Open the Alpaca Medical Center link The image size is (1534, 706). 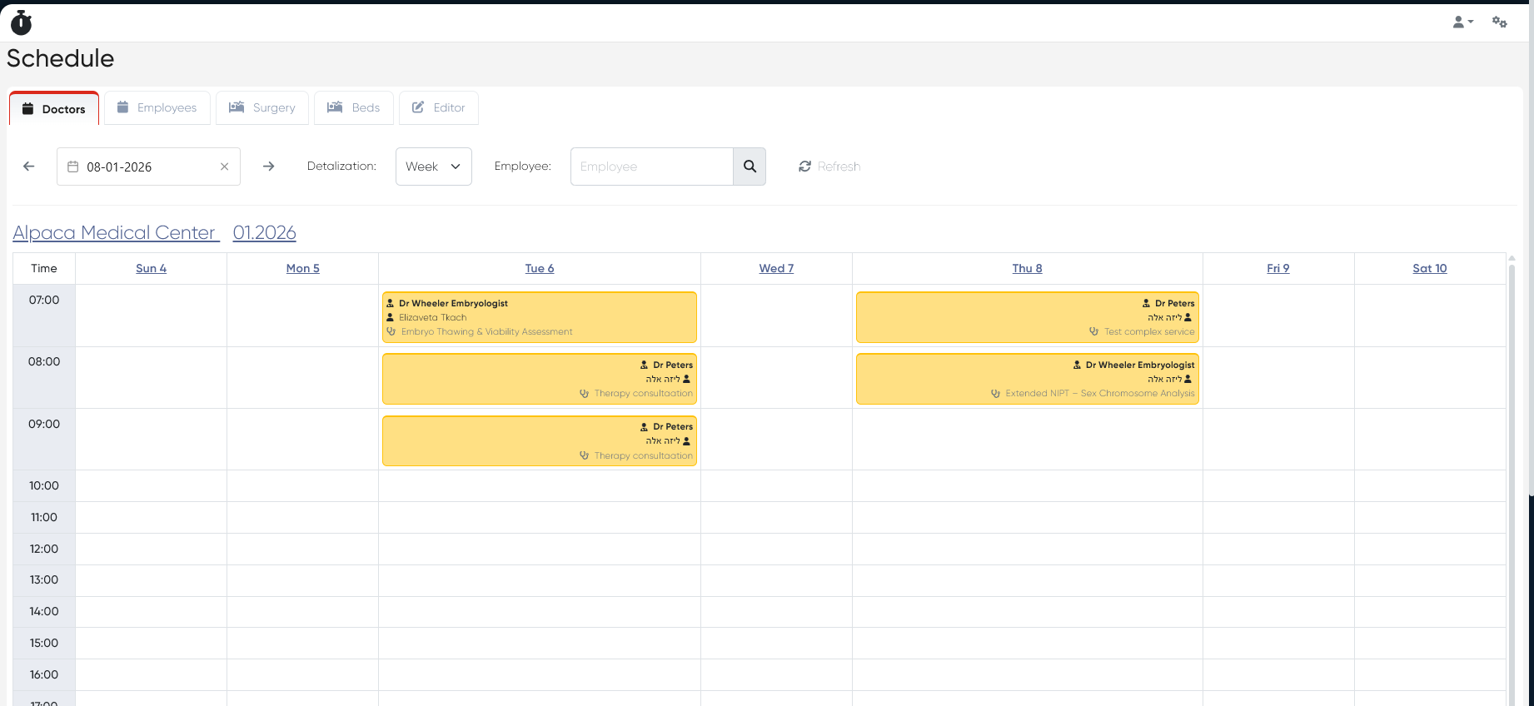[x=115, y=233]
